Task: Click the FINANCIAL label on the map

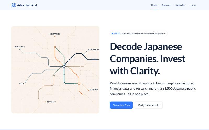Action: coord(94,50)
